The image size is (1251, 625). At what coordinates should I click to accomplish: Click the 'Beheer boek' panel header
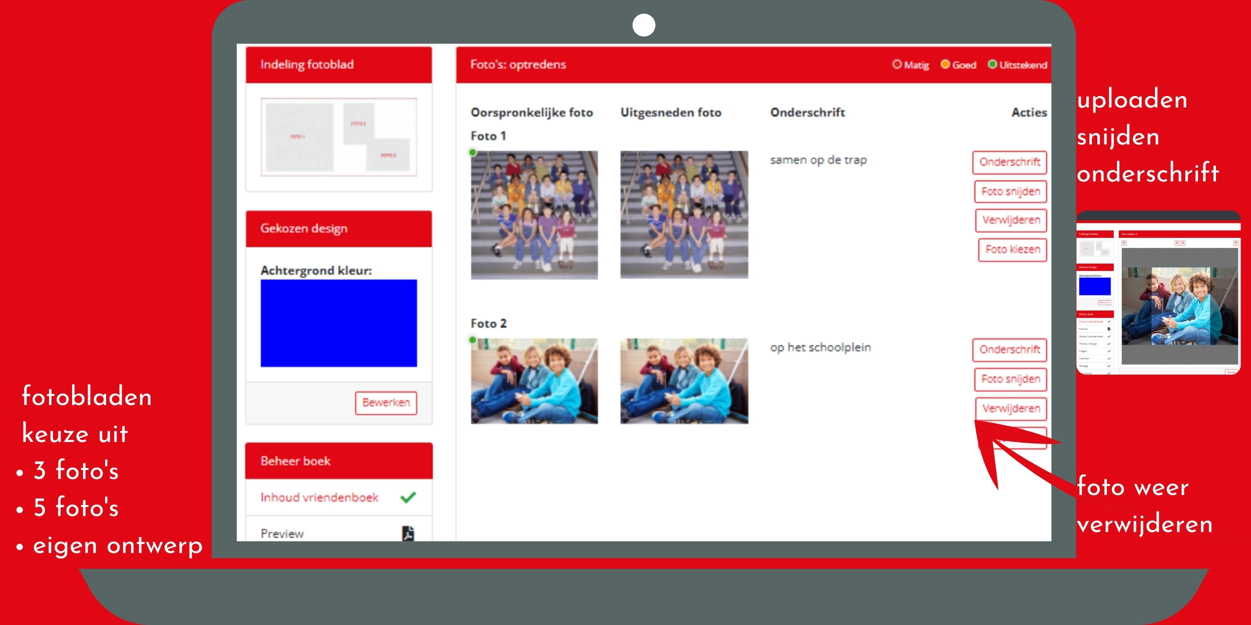coord(339,460)
